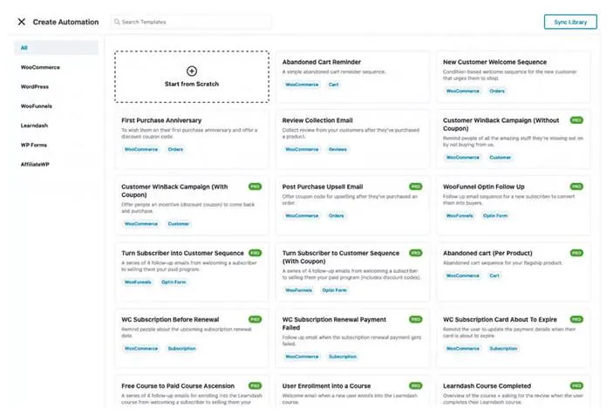Screen dimensions: 613x415
Task: Click PRO badge on User Enrollment into a Course
Action: coord(416,386)
